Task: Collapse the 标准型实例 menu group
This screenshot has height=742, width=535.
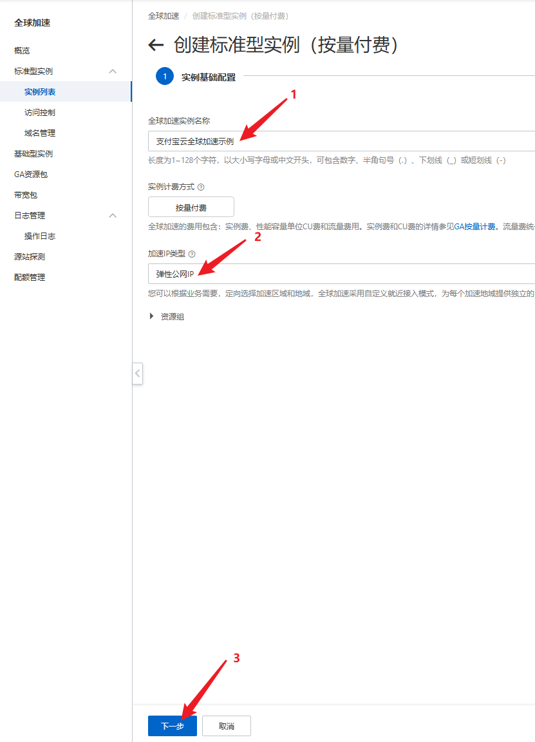Action: pos(113,71)
